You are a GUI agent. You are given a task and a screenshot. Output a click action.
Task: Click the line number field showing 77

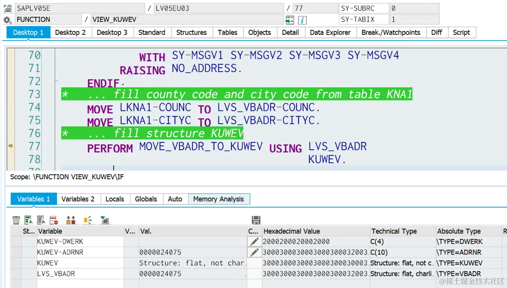click(315, 8)
